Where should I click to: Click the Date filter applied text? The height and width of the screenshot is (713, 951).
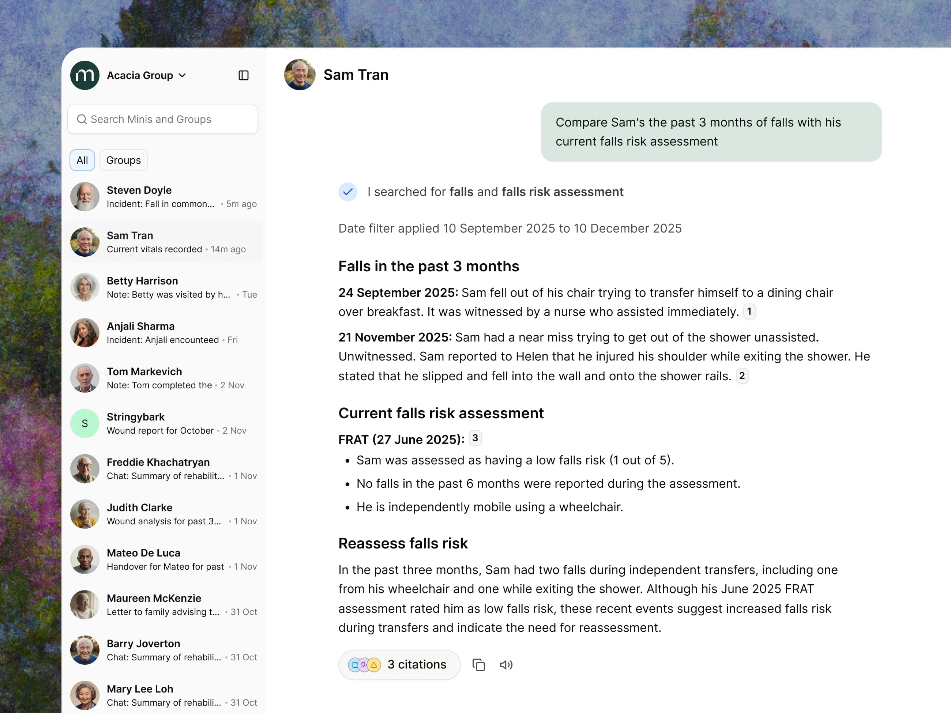coord(510,228)
